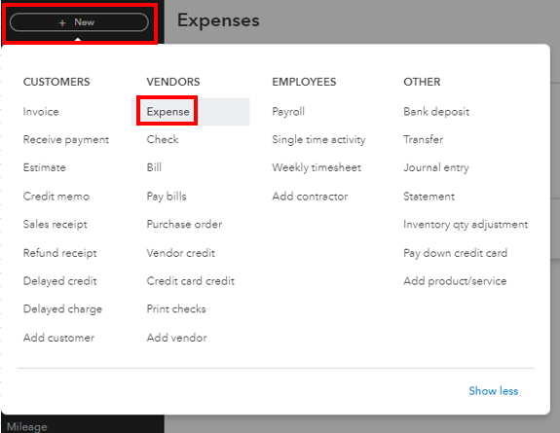Image resolution: width=560 pixels, height=433 pixels.
Task: Select Add vendor option
Action: coord(177,338)
